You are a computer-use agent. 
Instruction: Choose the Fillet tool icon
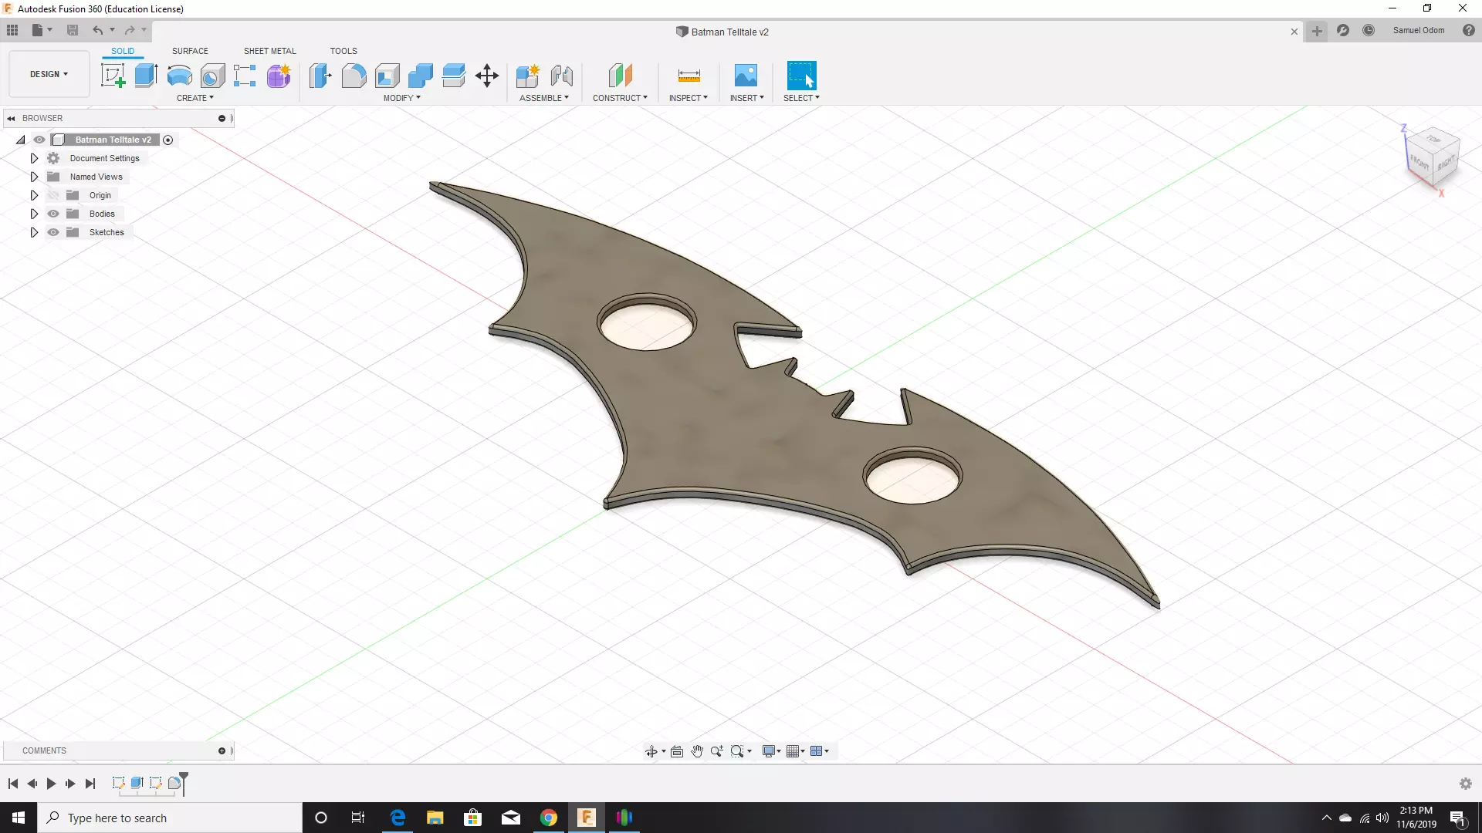tap(354, 76)
